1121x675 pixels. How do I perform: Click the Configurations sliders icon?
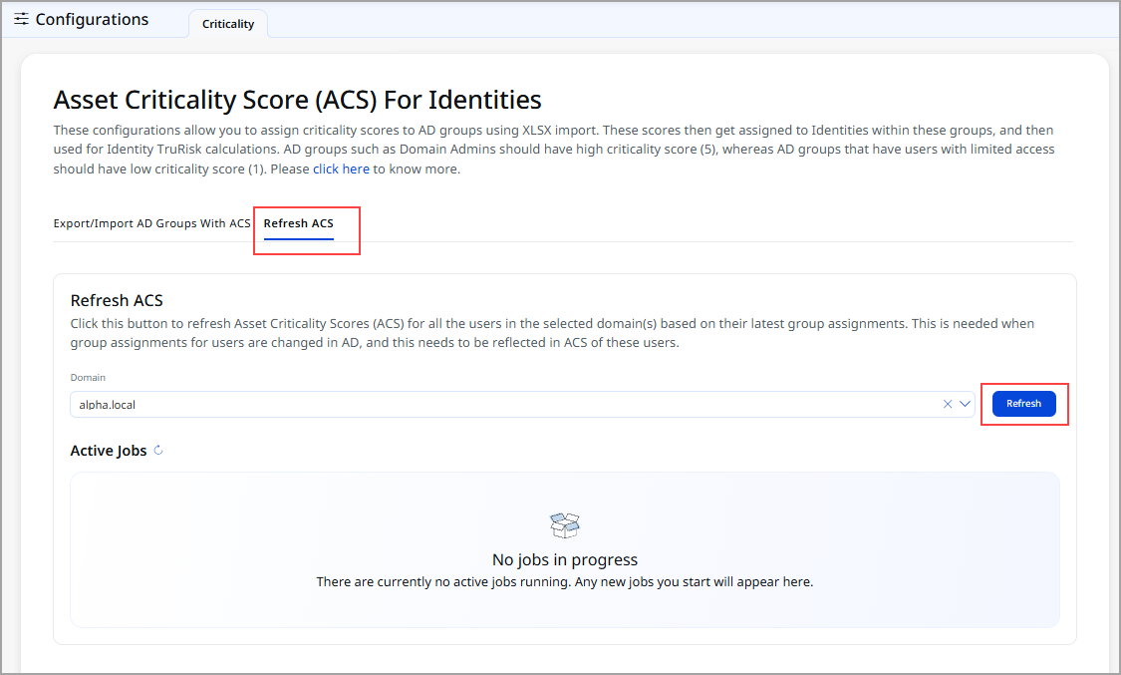[x=21, y=19]
